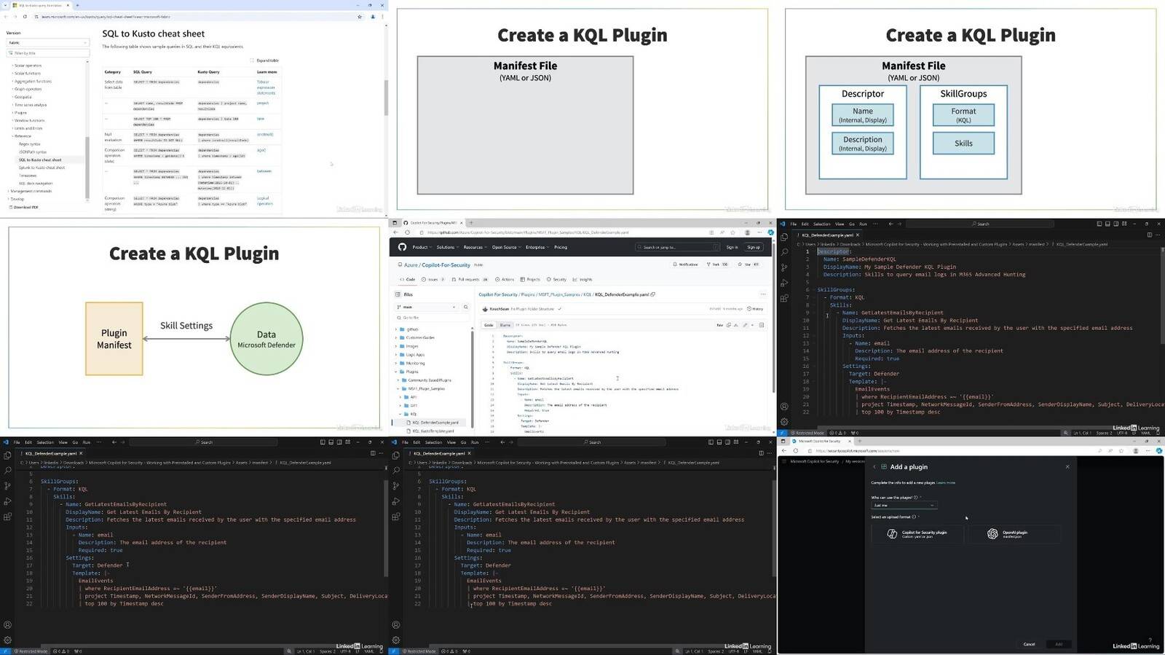The image size is (1165, 655).
Task: Open the Pull requests tab on GitHub
Action: [x=470, y=279]
